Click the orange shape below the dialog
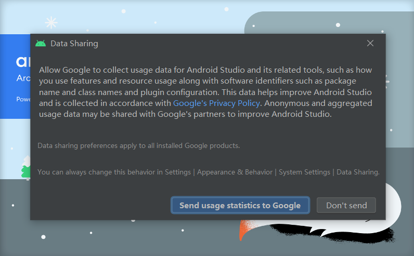Image resolution: width=414 pixels, height=256 pixels. pos(243,230)
